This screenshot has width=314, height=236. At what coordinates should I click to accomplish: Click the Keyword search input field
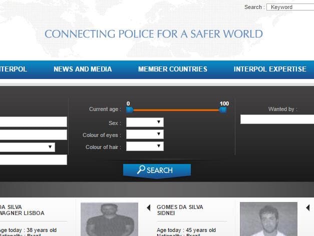(290, 7)
